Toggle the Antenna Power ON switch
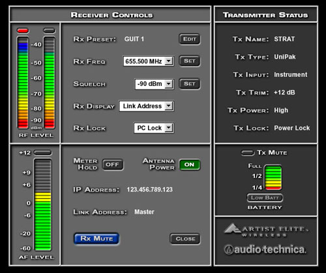This screenshot has height=273, width=326. pos(190,165)
